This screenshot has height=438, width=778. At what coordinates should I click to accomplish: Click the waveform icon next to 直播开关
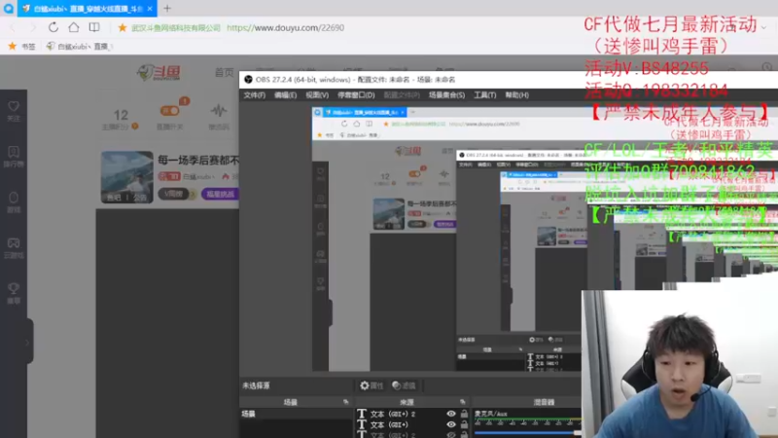tap(218, 110)
